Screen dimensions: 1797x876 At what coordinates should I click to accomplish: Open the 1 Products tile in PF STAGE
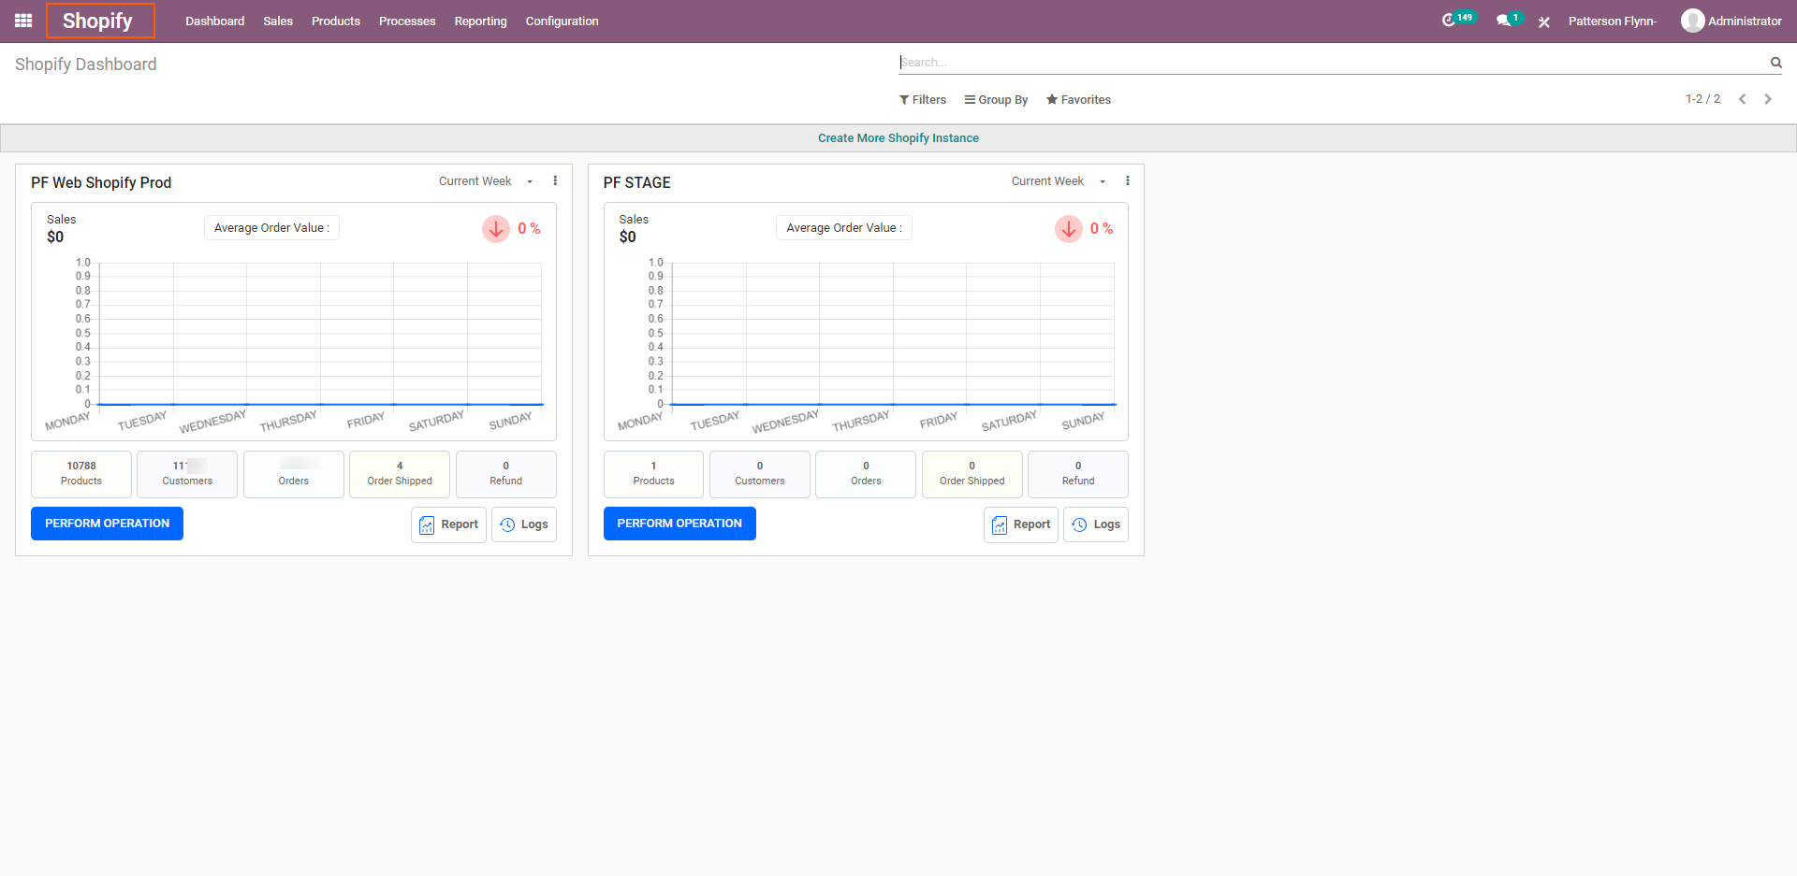click(653, 474)
